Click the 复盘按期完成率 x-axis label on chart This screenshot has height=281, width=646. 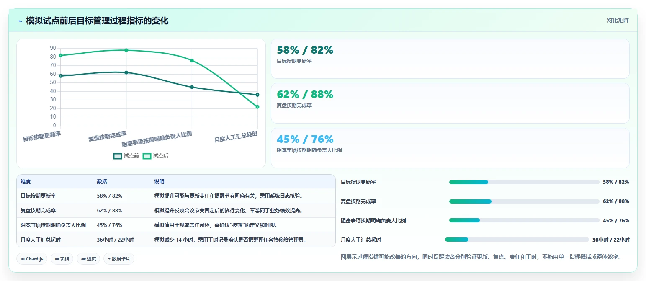coord(107,136)
